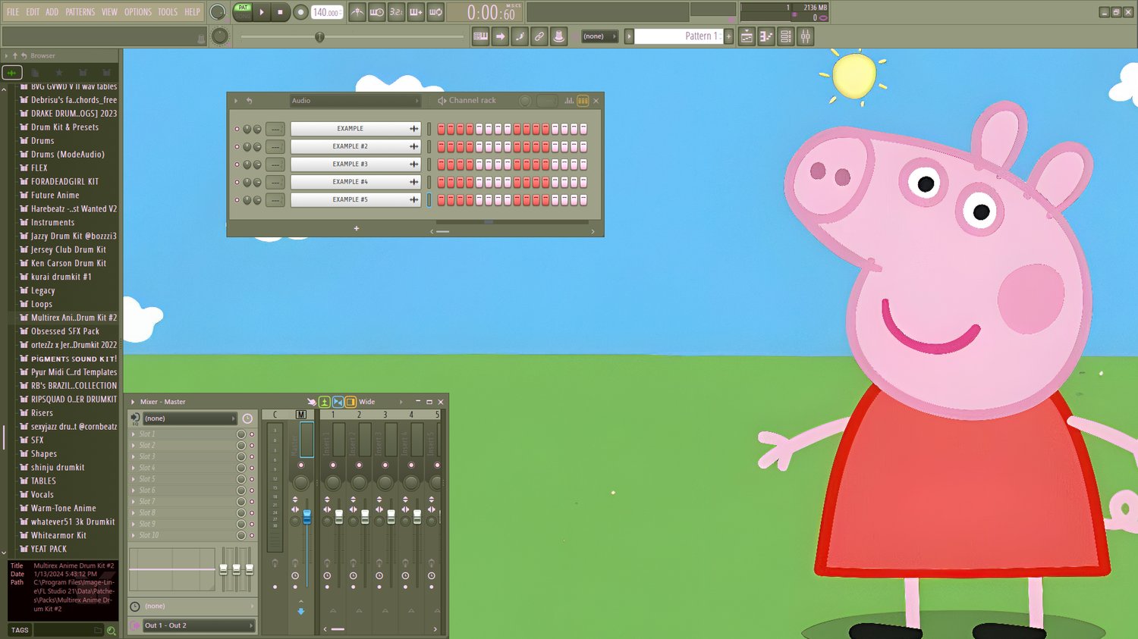Toggle mixer compact stereo separation icon
The image size is (1138, 639).
(x=338, y=402)
